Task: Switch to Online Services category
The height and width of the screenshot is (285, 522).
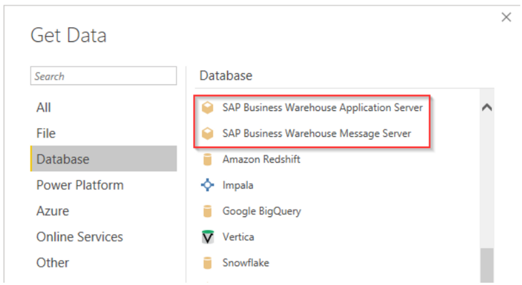Action: [104, 236]
